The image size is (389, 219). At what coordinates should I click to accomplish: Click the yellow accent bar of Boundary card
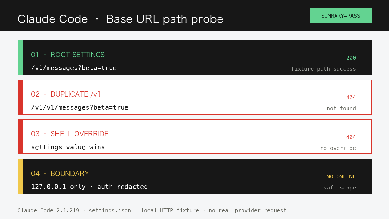(x=20, y=176)
